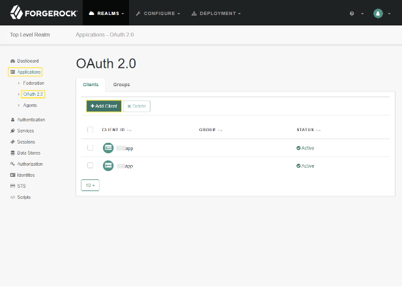Open the help question mark icon

tap(352, 13)
